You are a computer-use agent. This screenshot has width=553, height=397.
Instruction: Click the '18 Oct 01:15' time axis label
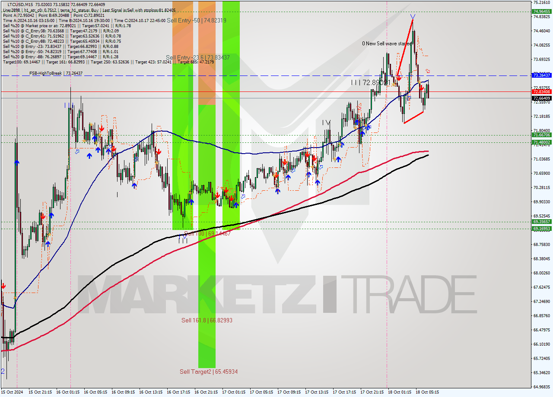click(x=400, y=392)
